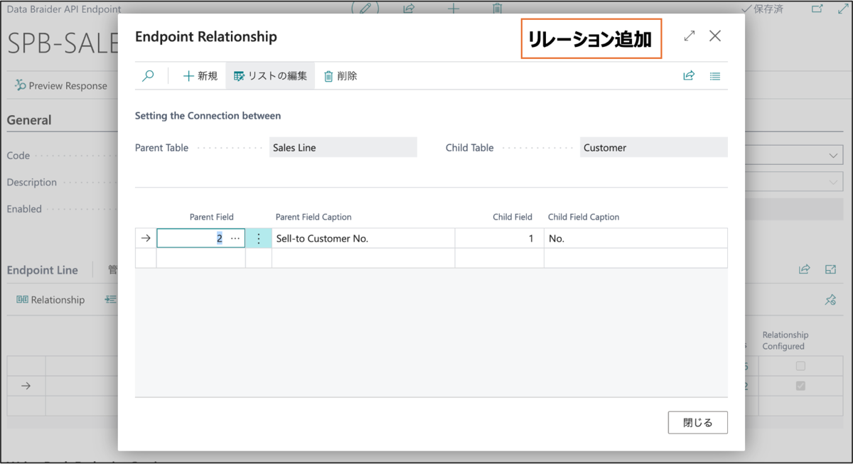Click the Child Field column header

[513, 217]
